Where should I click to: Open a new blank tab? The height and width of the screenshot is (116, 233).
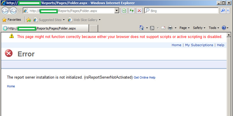coord(94,28)
